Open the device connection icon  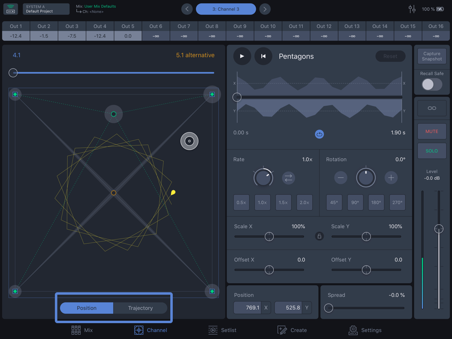(x=11, y=9)
